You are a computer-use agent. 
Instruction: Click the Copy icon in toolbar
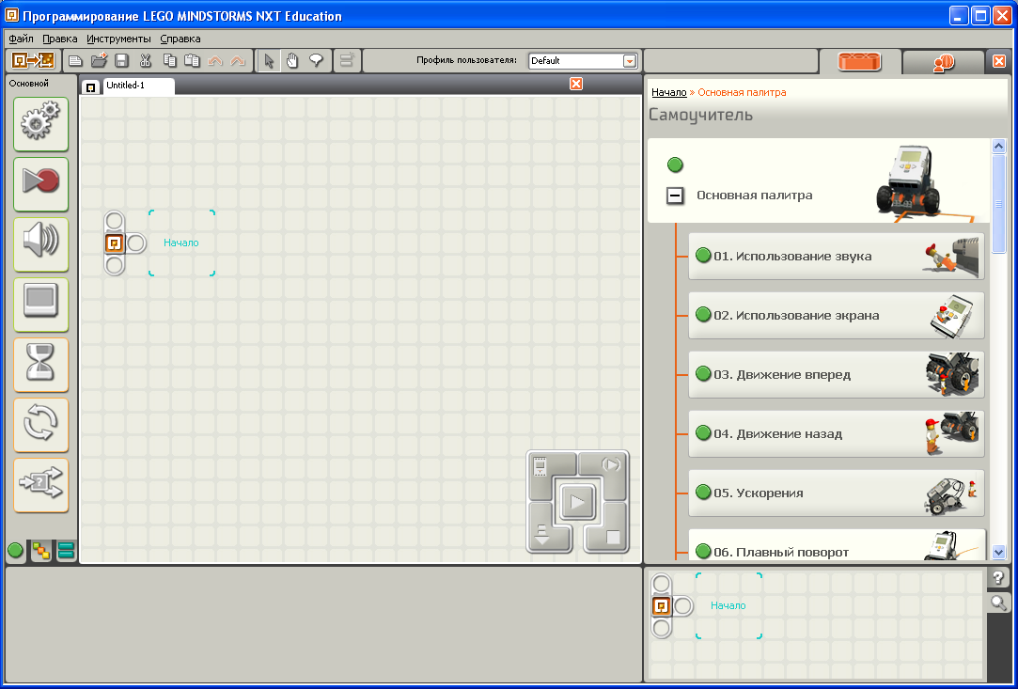pyautogui.click(x=169, y=61)
